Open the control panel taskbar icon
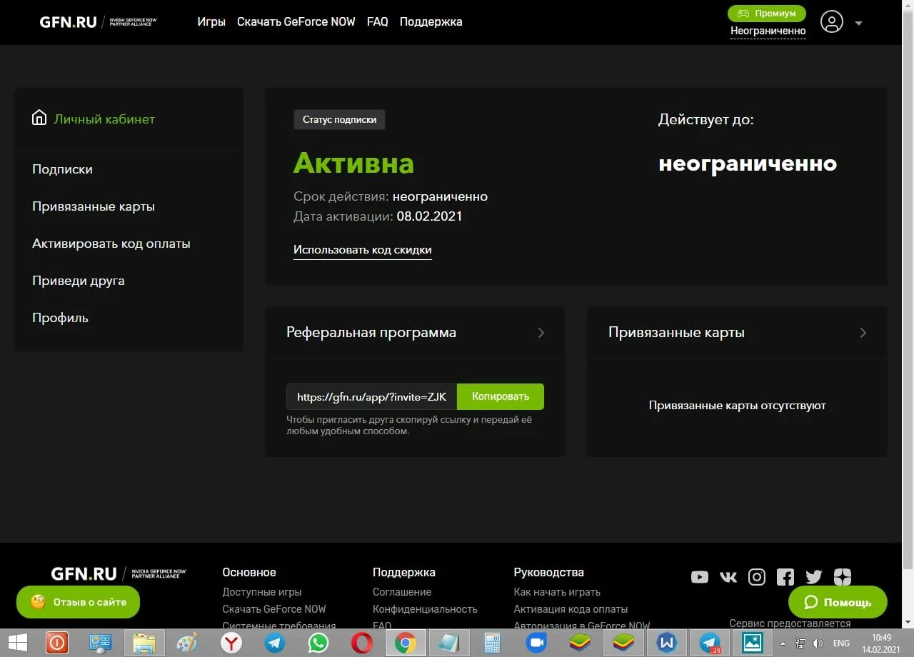The width and height of the screenshot is (914, 657). coord(100,643)
